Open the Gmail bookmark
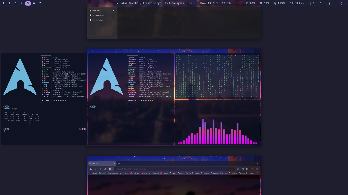 pos(155,173)
